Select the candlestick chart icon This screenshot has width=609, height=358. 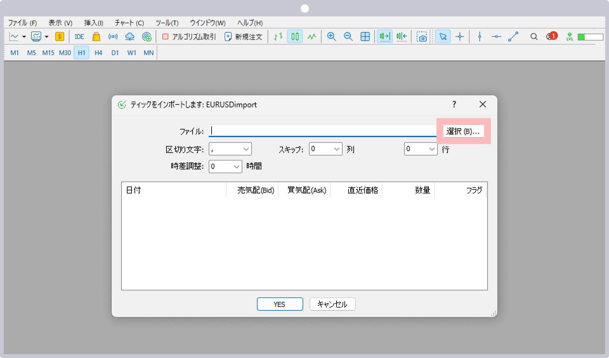tap(295, 37)
